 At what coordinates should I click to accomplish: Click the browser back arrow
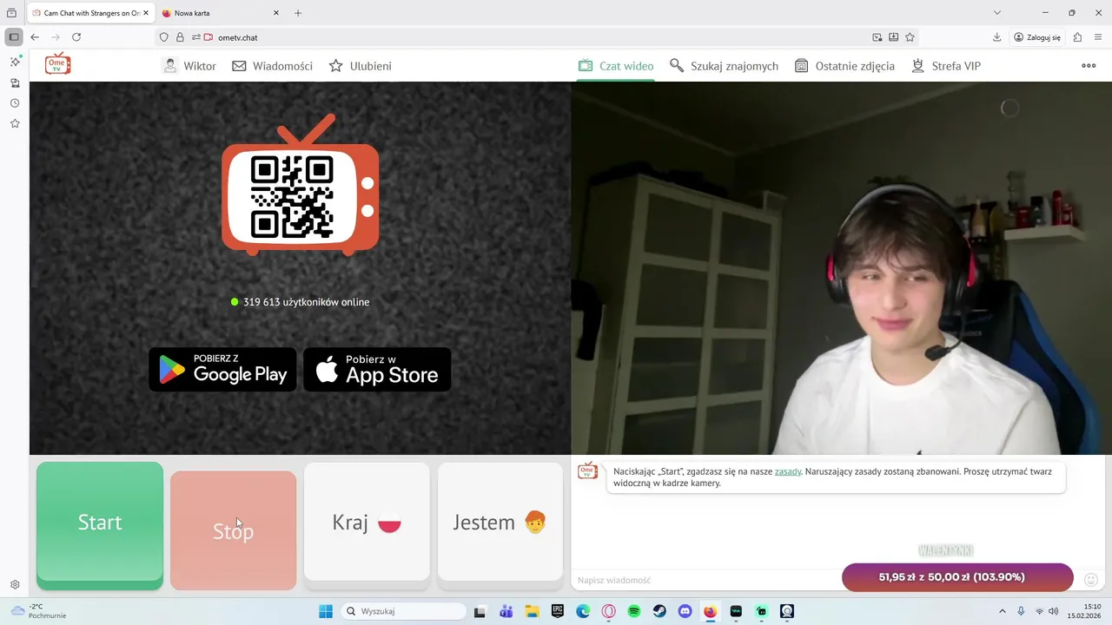[35, 37]
